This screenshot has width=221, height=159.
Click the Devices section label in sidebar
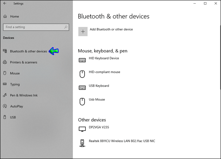click(x=9, y=38)
